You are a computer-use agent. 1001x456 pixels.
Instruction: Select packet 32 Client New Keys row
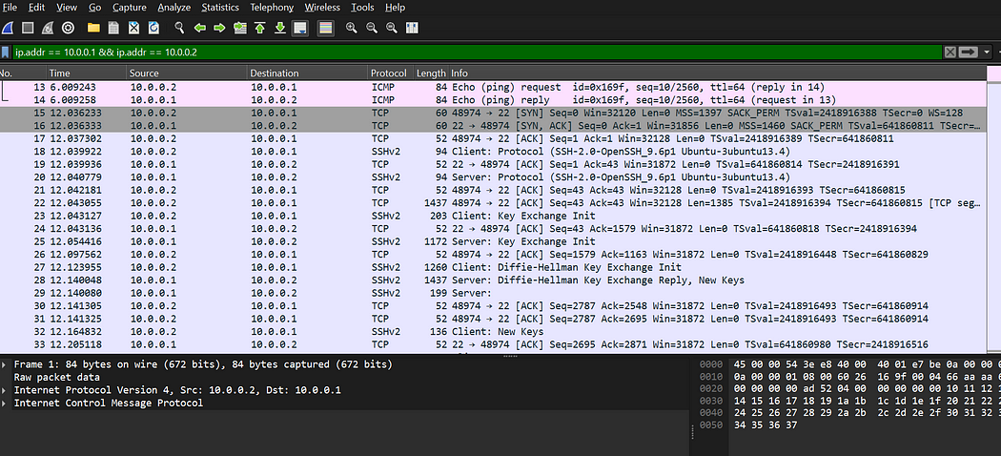point(493,331)
